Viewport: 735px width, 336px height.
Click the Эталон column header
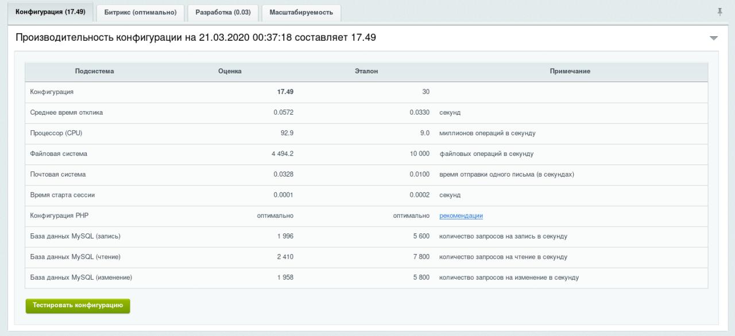366,71
